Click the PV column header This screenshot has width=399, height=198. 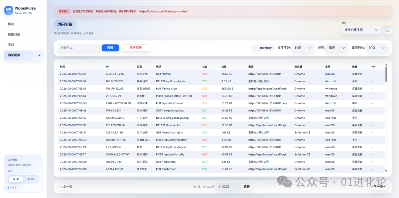click(373, 67)
